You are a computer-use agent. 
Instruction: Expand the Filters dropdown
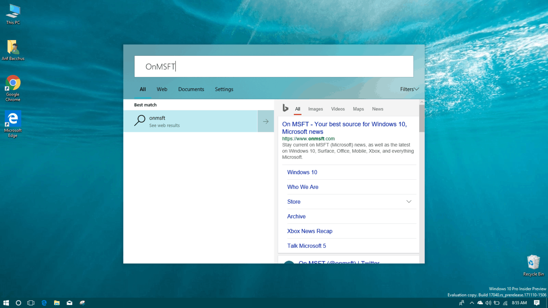coord(409,89)
